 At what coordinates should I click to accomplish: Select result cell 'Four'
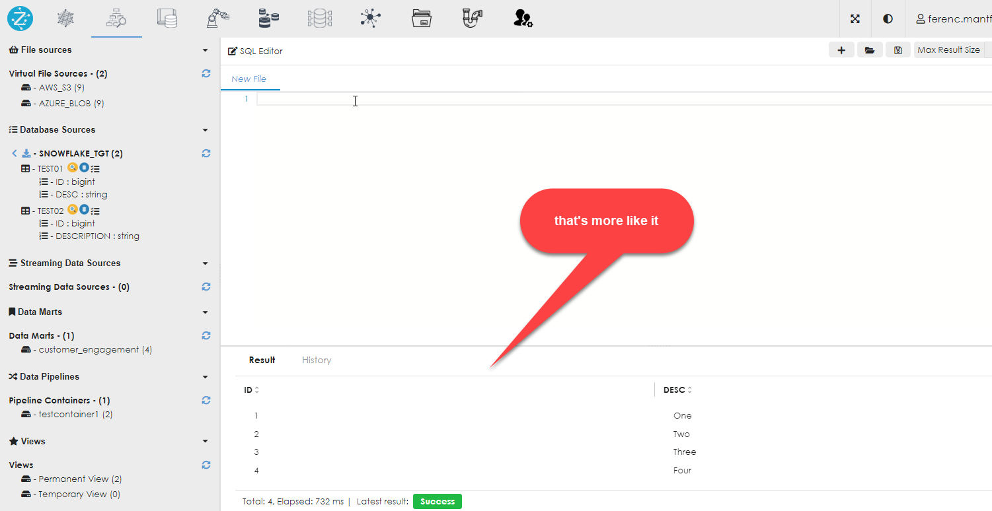point(683,470)
